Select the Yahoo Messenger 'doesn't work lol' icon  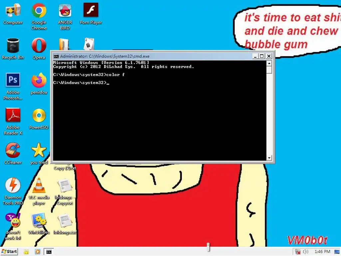point(13,226)
